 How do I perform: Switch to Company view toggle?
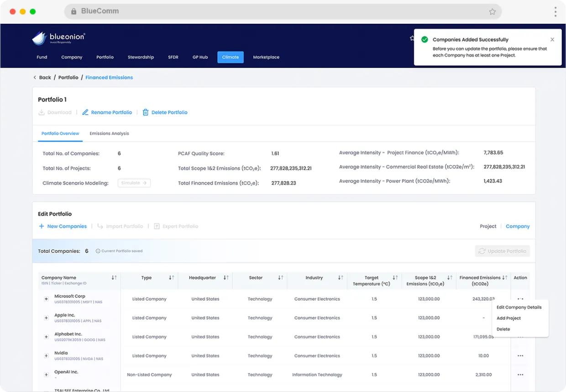coord(518,226)
